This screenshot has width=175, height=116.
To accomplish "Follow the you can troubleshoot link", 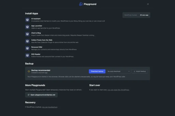I will pos(49,107).
